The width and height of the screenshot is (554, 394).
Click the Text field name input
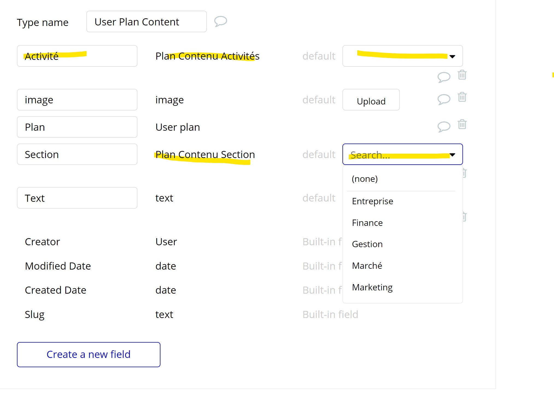[77, 198]
